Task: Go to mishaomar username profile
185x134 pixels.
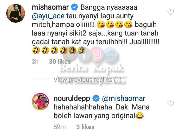Action: 50,7
